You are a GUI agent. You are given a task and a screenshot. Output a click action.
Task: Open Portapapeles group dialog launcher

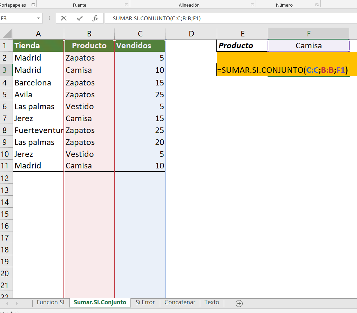click(x=33, y=5)
